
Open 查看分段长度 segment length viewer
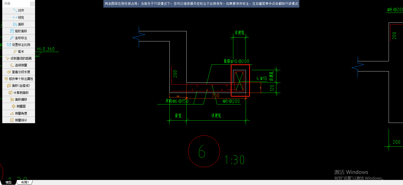[19, 72]
